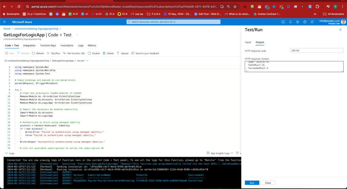
Task: Switch to the Function Keys tab
Action: click(x=48, y=45)
